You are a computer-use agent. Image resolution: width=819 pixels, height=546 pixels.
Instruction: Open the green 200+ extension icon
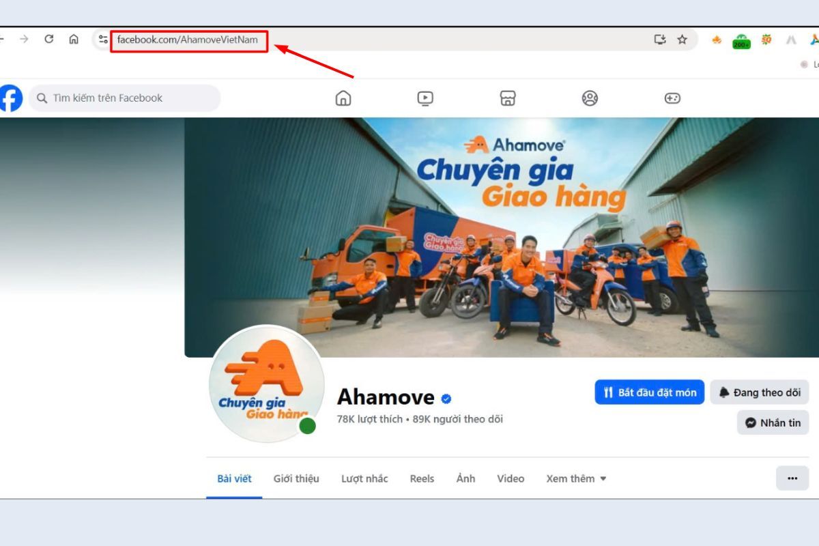(x=742, y=41)
